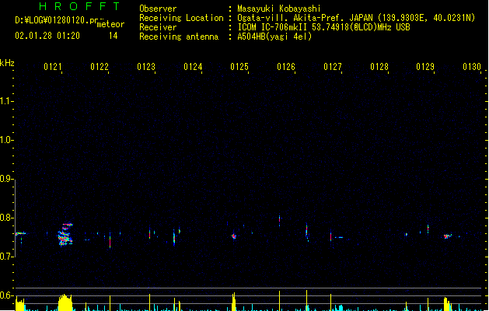This screenshot has width=489, height=311.
Task: Click the 0.8 kHz frequency axis label
Action: tap(6, 218)
